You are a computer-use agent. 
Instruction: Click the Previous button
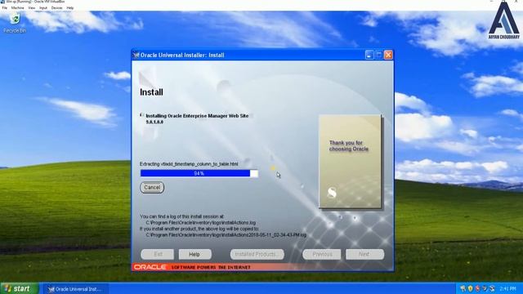322,254
